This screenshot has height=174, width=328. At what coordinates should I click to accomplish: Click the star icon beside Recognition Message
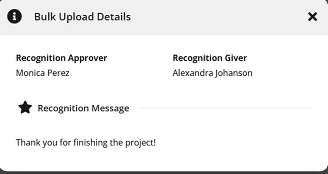click(25, 107)
